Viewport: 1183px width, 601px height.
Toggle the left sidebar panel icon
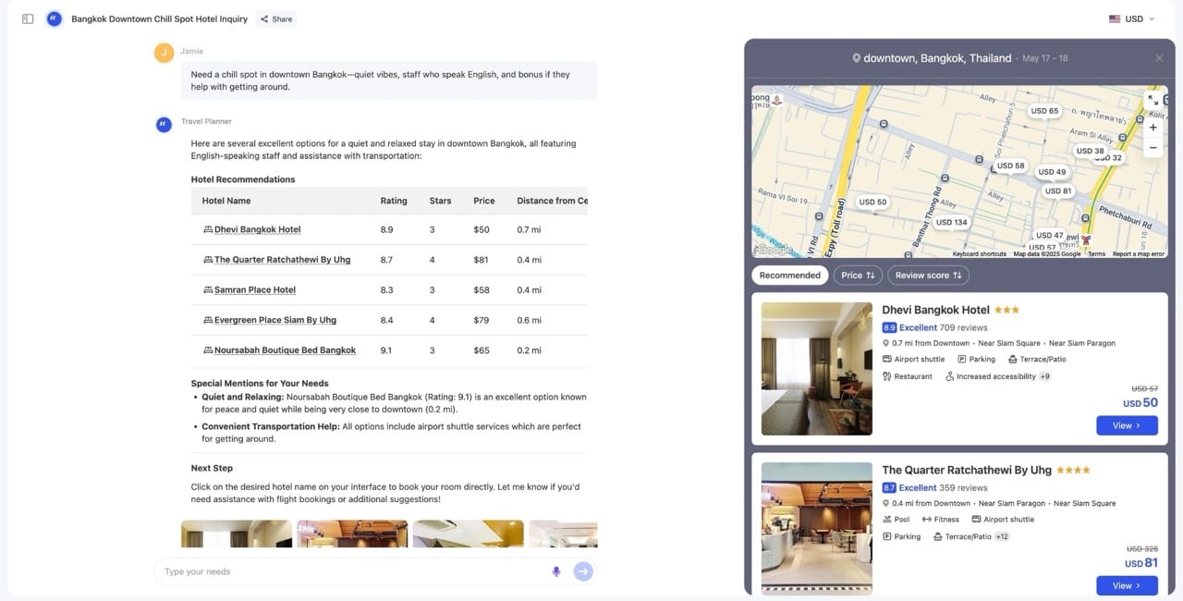pos(28,18)
